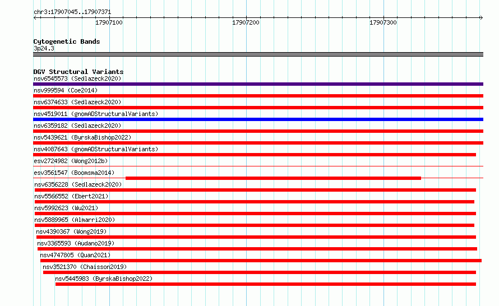Image resolution: width=499 pixels, height=306 pixels.
Task: Select the blue nsv4519011 variant bar
Action: (x=258, y=119)
